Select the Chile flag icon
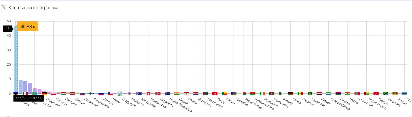The height and width of the screenshot is (117, 412). 111,94
